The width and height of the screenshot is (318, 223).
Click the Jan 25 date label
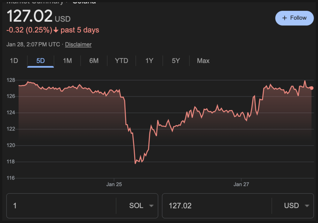pyautogui.click(x=114, y=185)
